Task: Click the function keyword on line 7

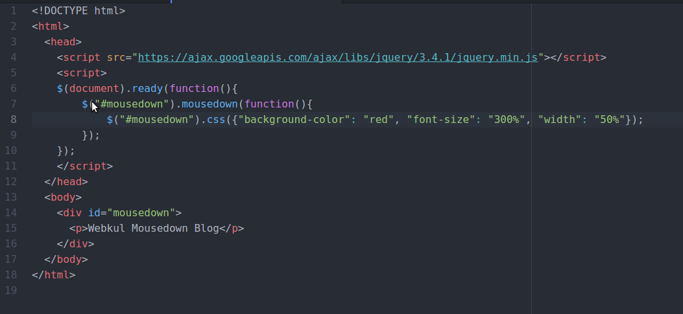Action: click(x=269, y=104)
